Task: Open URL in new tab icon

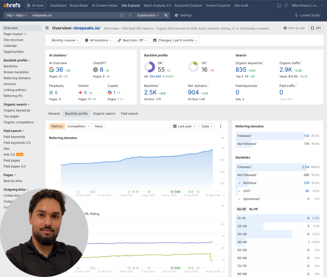Action: coord(121,15)
